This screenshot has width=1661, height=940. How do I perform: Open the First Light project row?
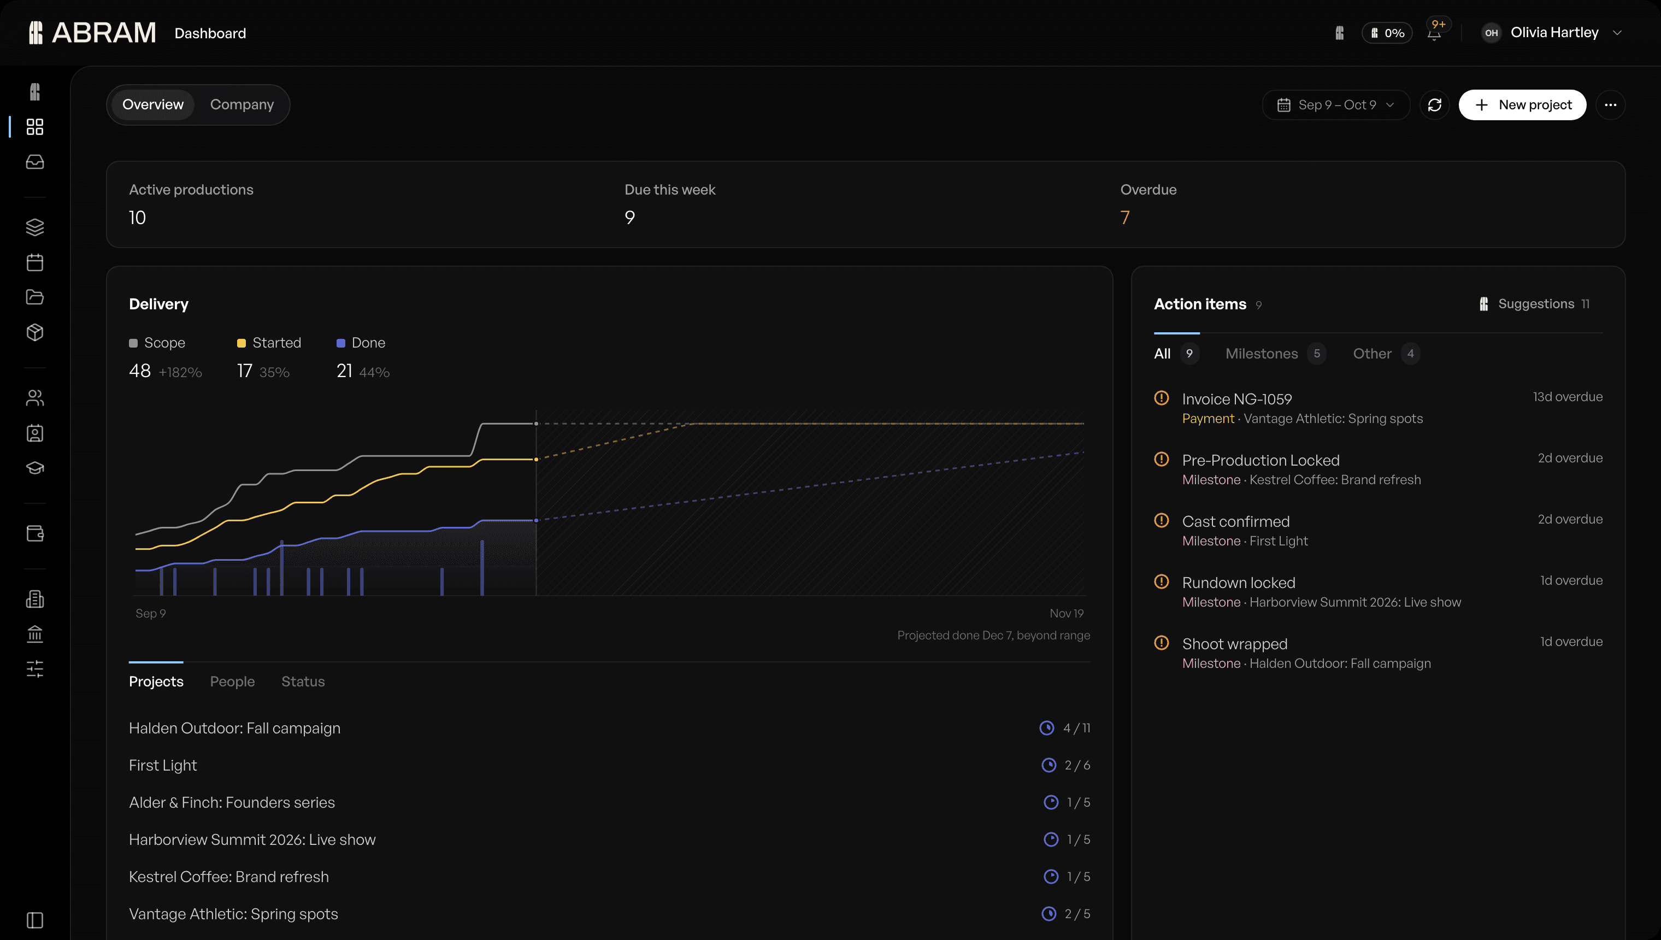coord(609,765)
